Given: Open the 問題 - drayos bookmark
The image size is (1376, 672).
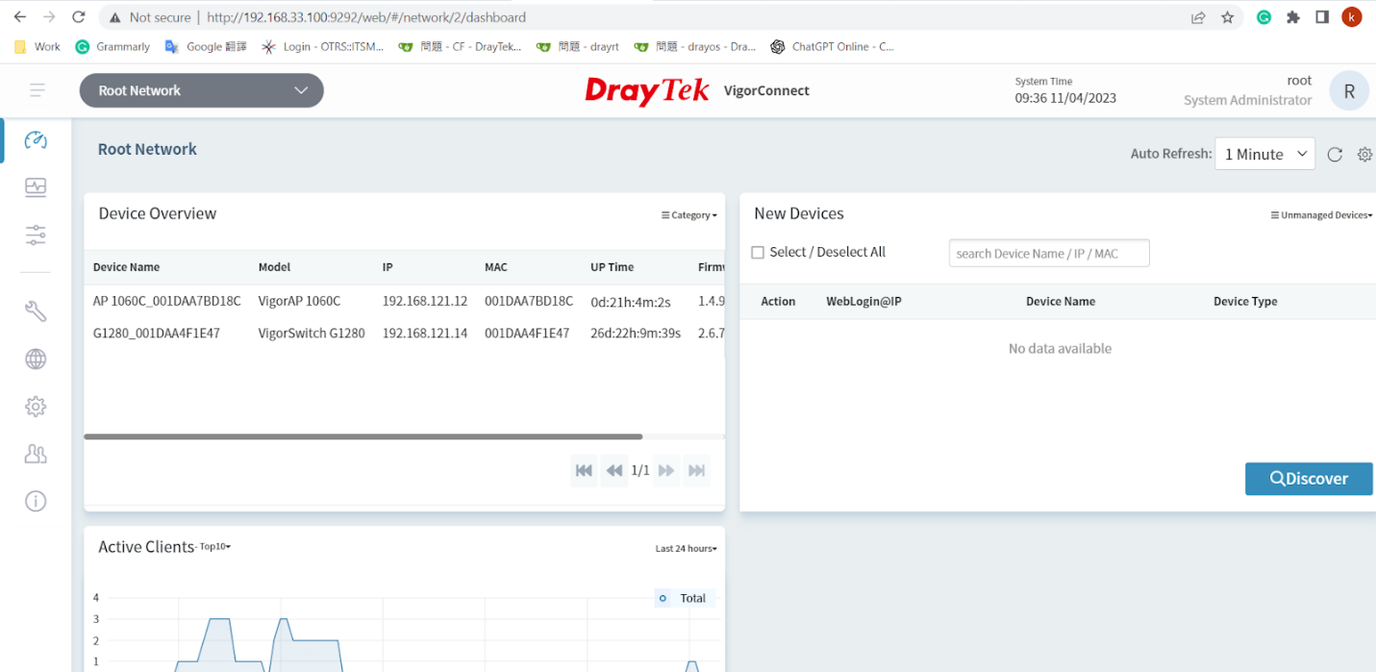Looking at the screenshot, I should (695, 46).
